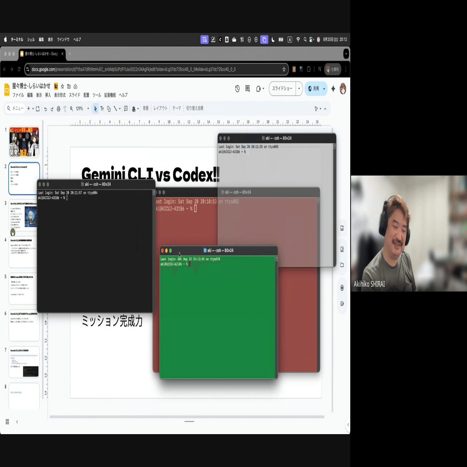Screen dimensions: 467x467
Task: Open Control Center in menu bar
Action: pyautogui.click(x=311, y=40)
